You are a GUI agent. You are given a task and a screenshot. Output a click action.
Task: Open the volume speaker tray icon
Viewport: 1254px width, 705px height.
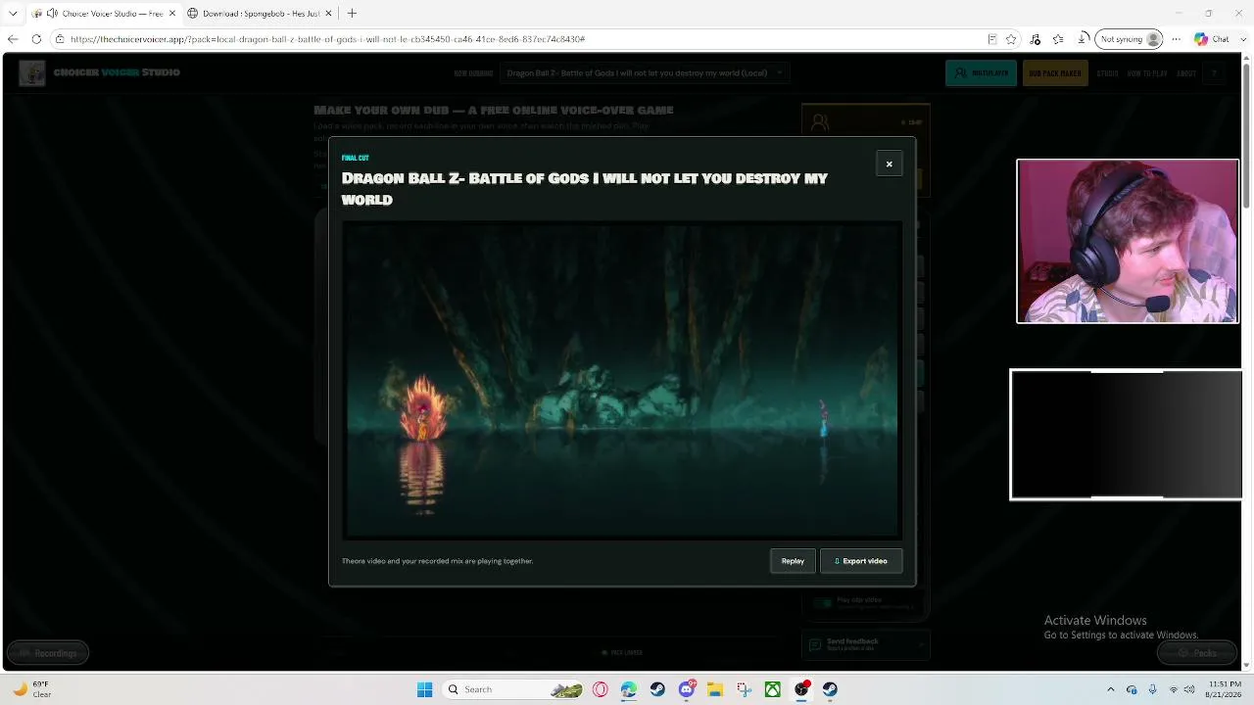[1189, 689]
